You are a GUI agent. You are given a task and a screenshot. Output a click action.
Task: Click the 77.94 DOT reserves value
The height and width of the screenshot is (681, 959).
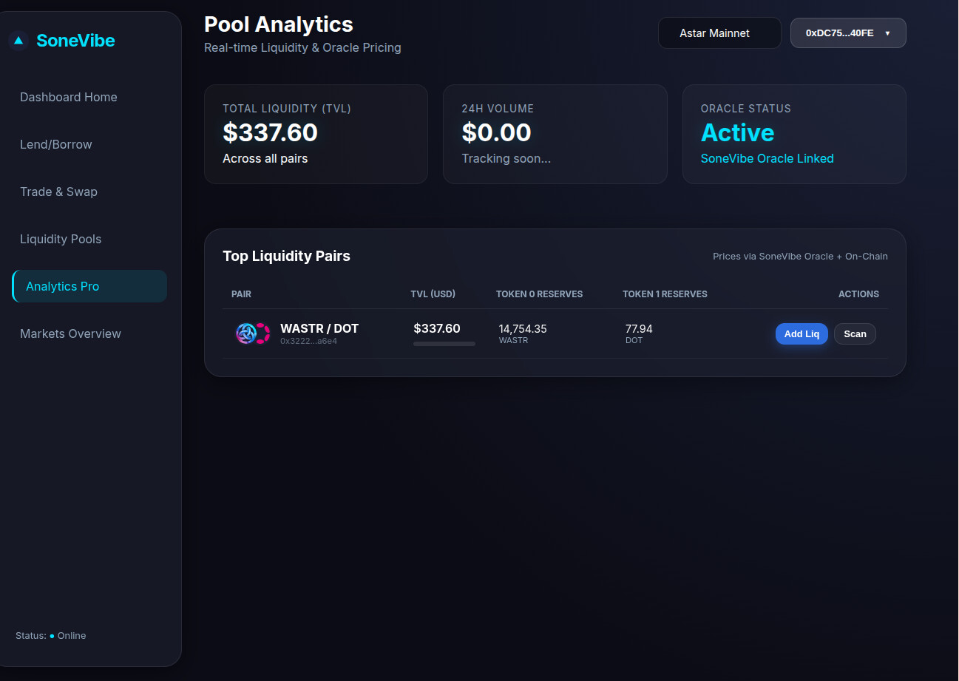639,329
